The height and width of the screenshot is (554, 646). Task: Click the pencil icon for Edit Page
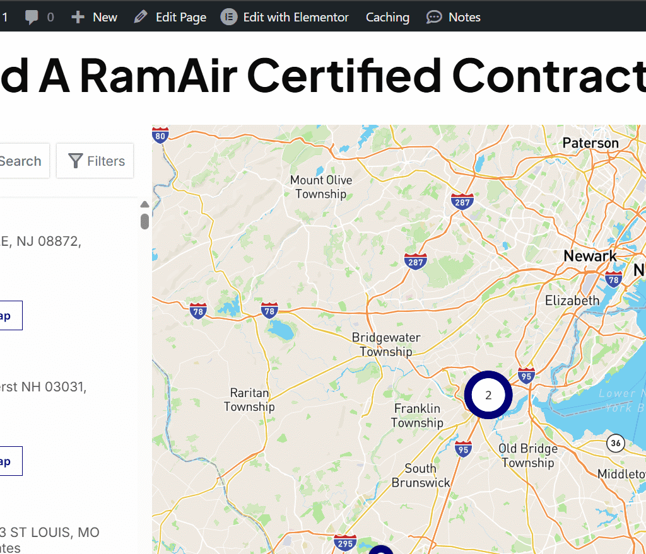[141, 18]
